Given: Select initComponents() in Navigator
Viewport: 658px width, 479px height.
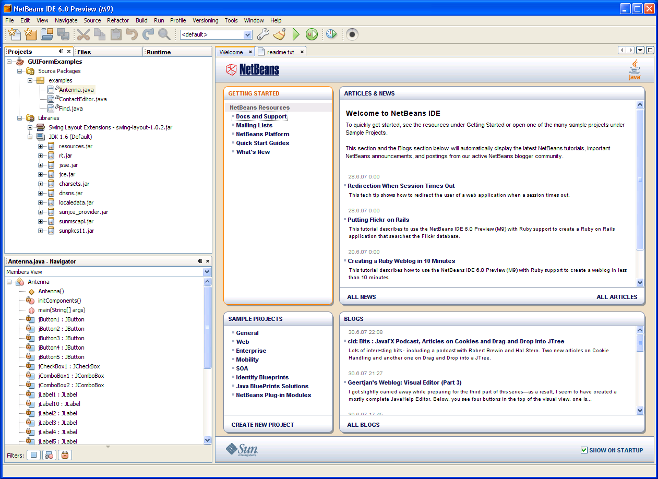Looking at the screenshot, I should [59, 301].
